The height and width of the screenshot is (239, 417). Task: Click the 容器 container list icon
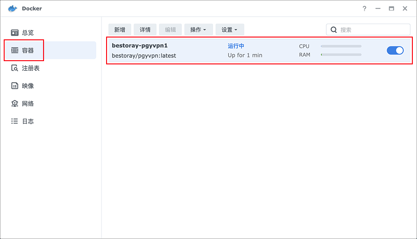[15, 50]
